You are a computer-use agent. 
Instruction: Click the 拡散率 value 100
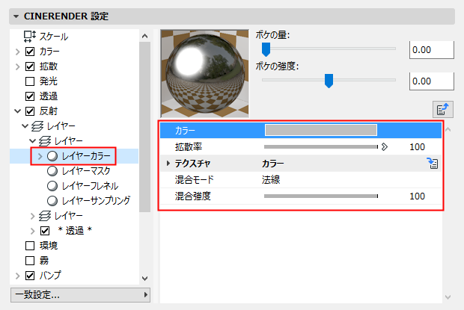[x=417, y=146]
